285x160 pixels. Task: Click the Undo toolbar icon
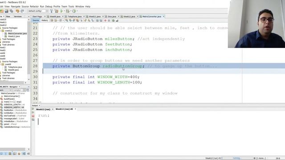(x=17, y=11)
